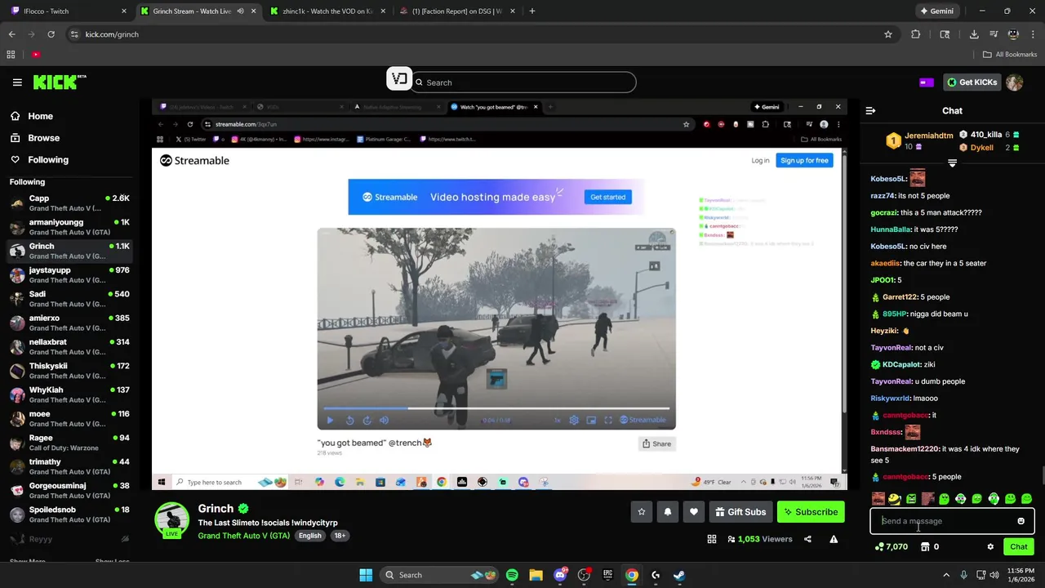Bookmark this page star icon
Image resolution: width=1045 pixels, height=588 pixels.
(888, 34)
